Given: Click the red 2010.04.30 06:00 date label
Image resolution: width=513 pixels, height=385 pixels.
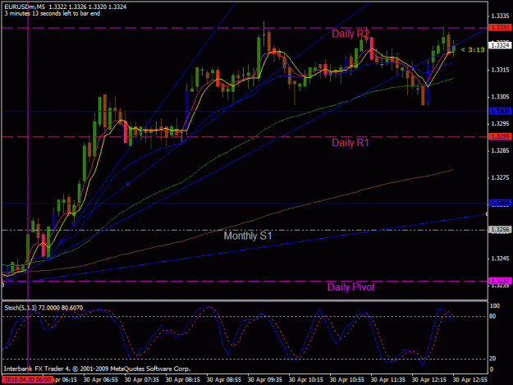Looking at the screenshot, I should [27, 380].
